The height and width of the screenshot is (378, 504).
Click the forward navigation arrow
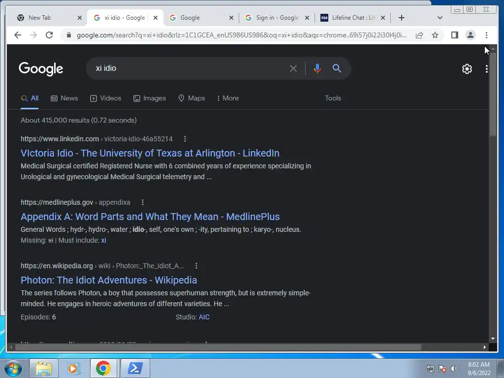coord(33,35)
